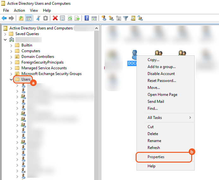219x180 pixels.
Task: Toggle the Show/Hide console tree toolbar button
Action: click(28, 18)
